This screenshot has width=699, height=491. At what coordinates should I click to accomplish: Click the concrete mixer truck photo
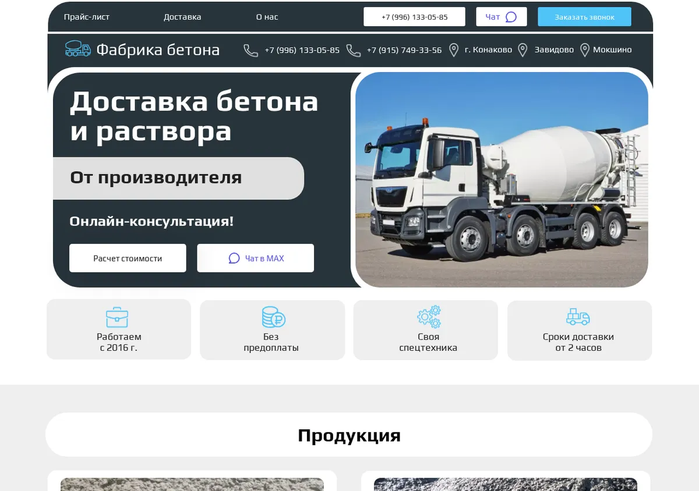click(502, 180)
